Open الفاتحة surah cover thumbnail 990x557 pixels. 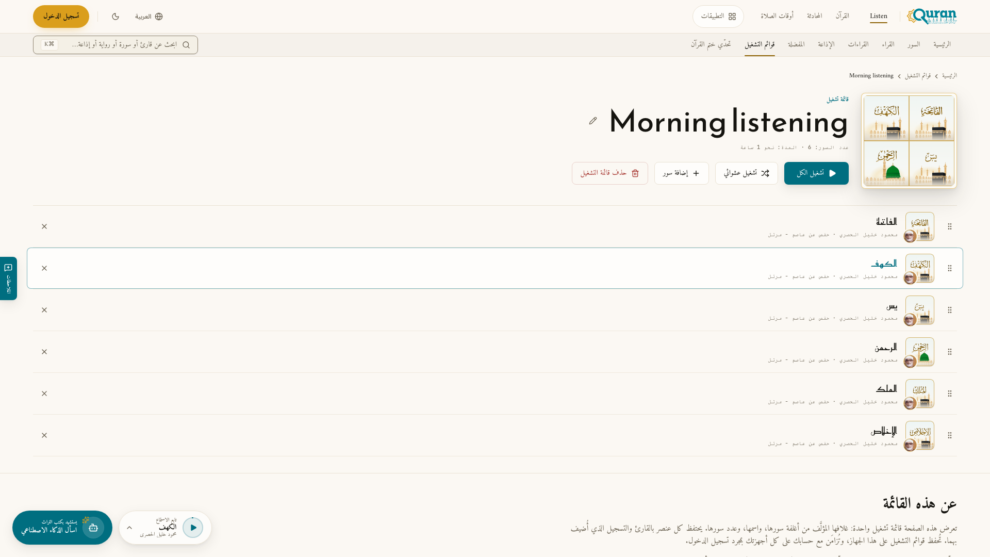(919, 226)
